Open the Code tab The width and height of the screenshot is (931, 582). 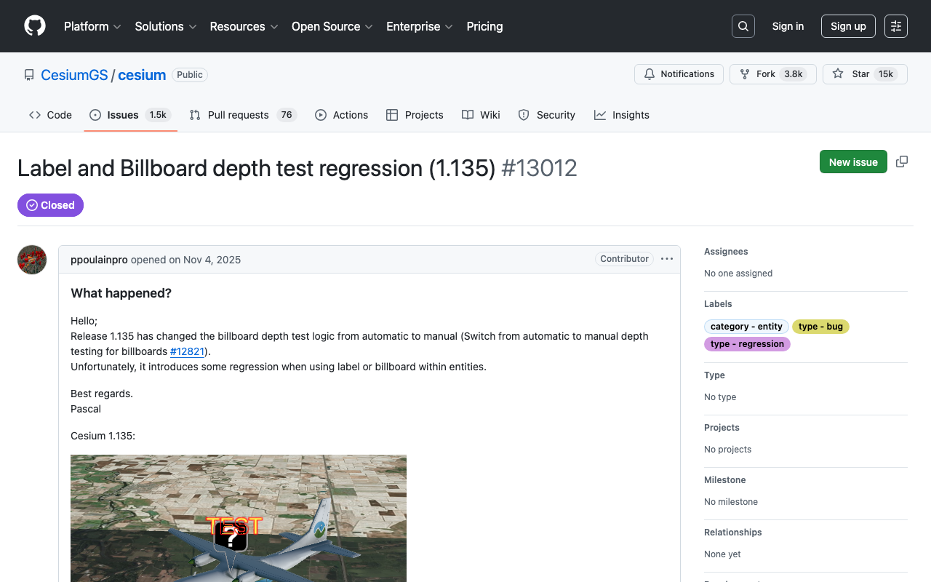pyautogui.click(x=51, y=115)
